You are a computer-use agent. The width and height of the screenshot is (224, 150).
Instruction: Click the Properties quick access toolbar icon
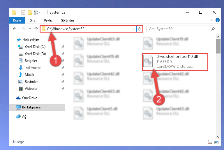(23, 12)
